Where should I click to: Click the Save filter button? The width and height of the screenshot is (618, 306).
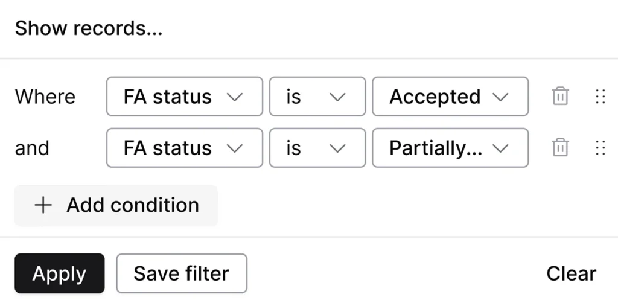181,273
